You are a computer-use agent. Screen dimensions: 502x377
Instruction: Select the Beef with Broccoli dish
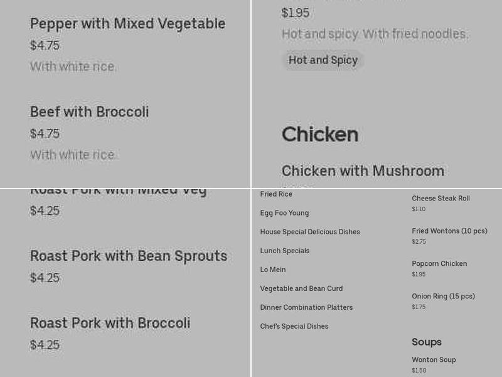click(x=90, y=112)
